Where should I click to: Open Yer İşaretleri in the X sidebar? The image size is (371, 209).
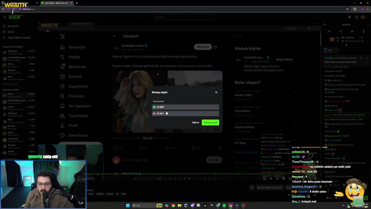(75, 106)
